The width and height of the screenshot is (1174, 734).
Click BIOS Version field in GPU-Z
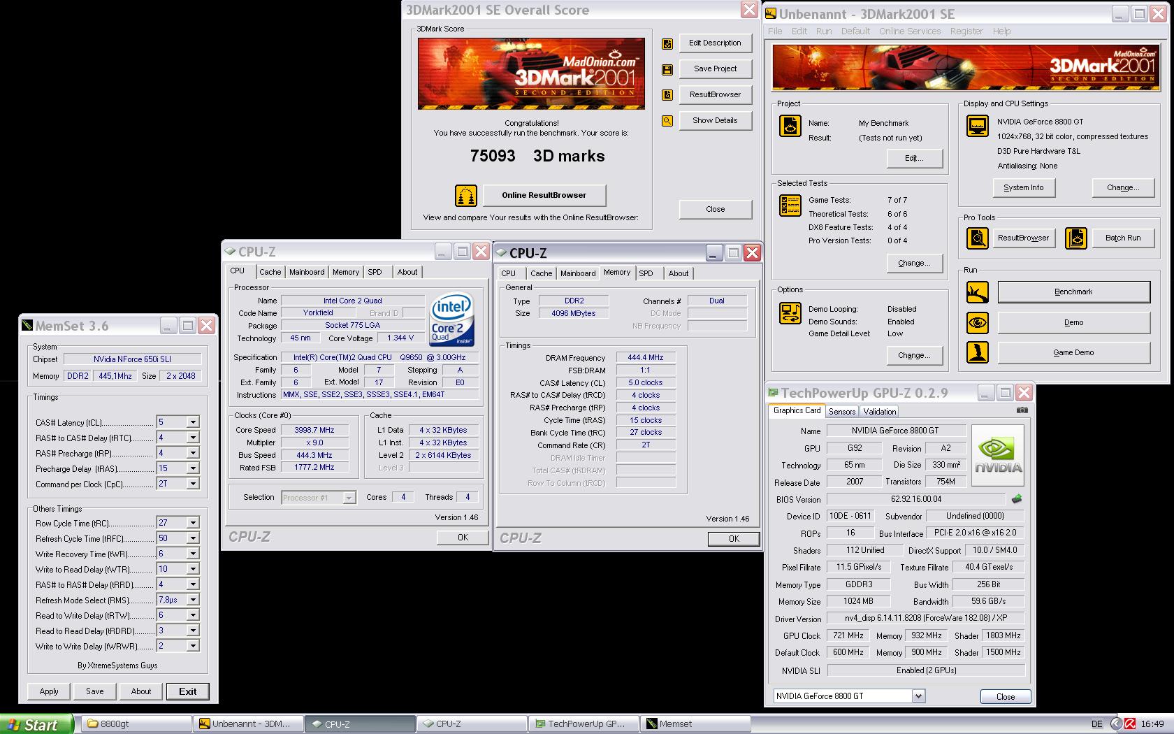(x=916, y=499)
